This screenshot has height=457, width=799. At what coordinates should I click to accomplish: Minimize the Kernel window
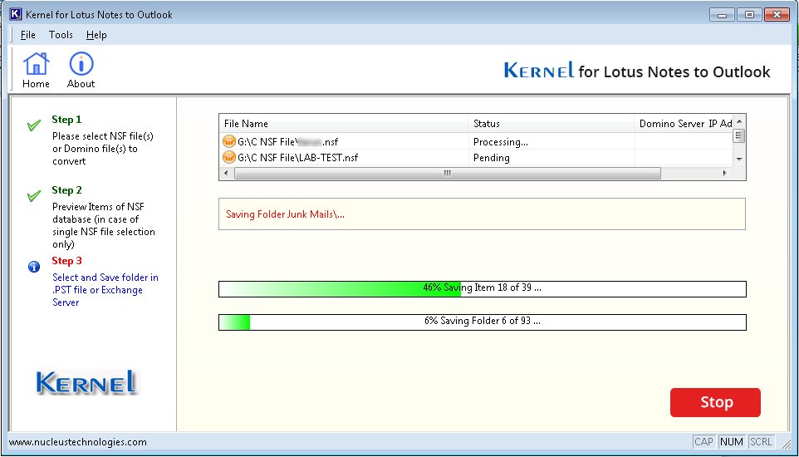click(722, 15)
